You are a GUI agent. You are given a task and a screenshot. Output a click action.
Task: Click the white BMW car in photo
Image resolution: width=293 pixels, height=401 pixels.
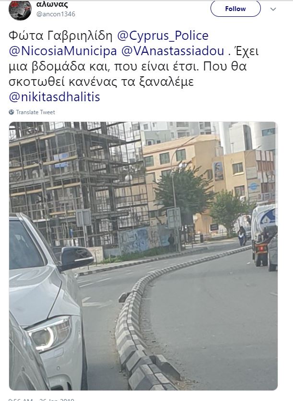(48, 302)
